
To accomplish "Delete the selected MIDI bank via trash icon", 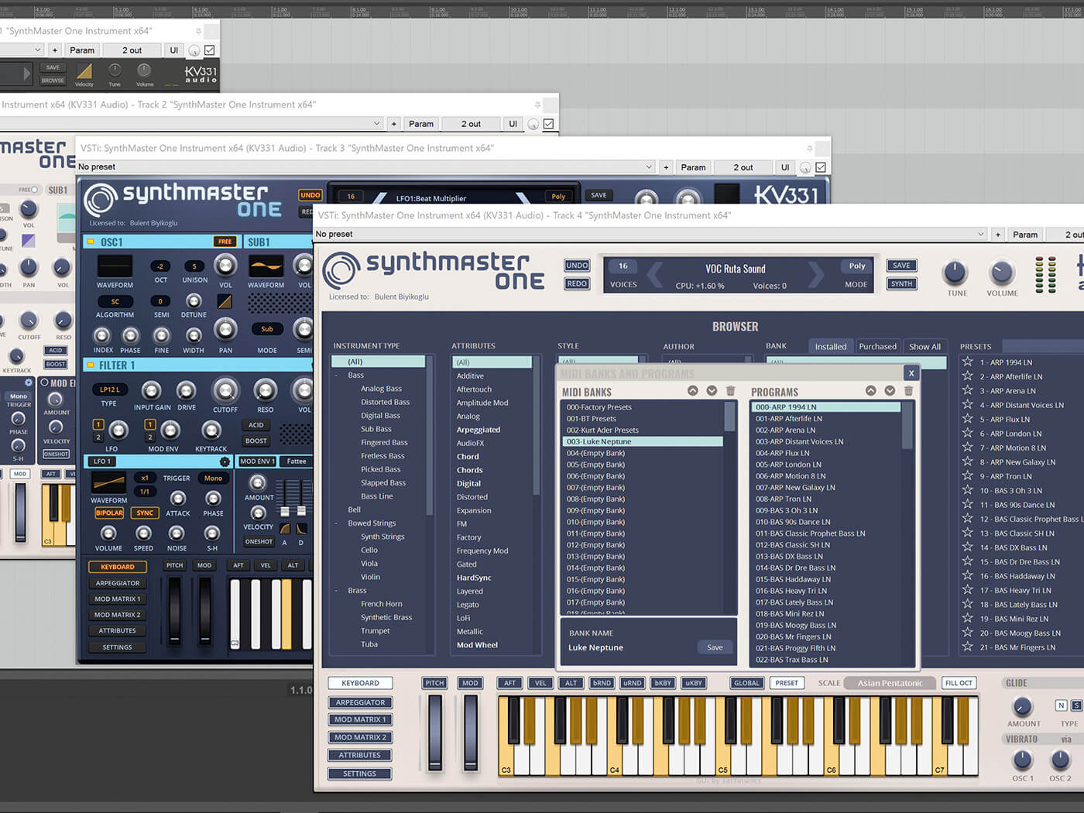I will coord(730,391).
